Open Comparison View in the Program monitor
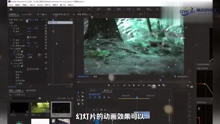The width and height of the screenshot is (220, 124). pyautogui.click(x=164, y=85)
